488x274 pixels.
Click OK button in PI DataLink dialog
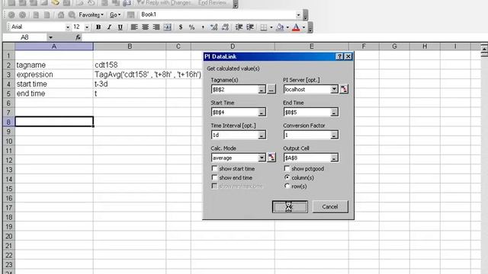(290, 206)
